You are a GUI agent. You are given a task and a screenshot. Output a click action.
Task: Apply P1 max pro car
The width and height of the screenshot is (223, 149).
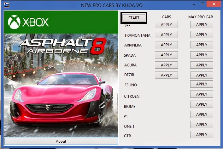(x=202, y=114)
